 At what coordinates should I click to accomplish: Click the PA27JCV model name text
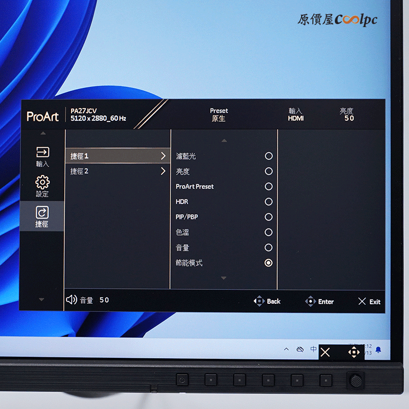[83, 111]
